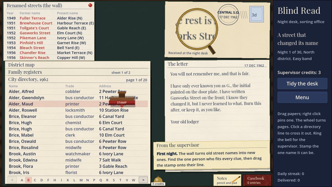This screenshot has width=332, height=187.
Task: Click the Pikeman Lane former name
Action: (33, 38)
